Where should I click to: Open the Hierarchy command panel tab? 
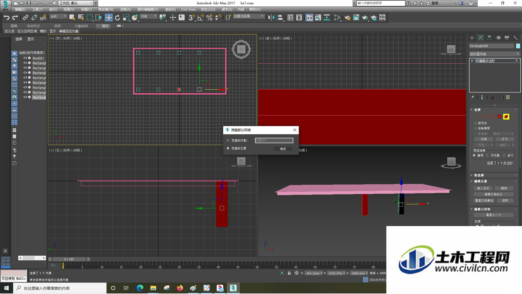click(489, 38)
